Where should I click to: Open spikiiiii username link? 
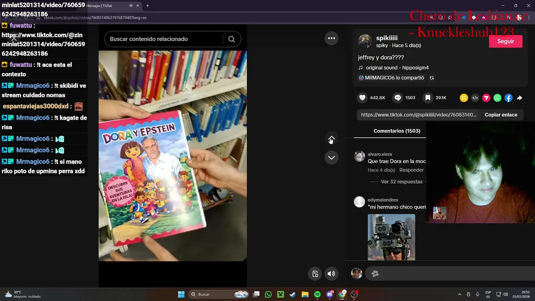point(387,38)
